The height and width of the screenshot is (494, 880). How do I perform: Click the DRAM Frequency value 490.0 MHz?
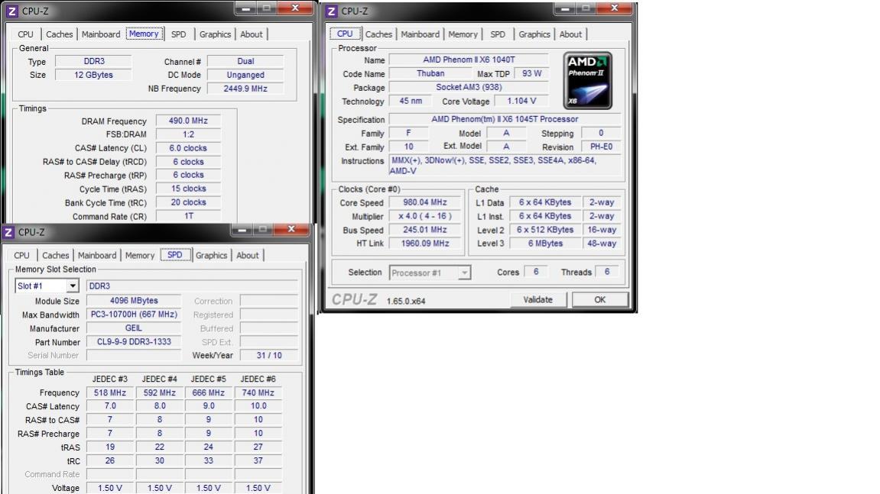pos(188,121)
